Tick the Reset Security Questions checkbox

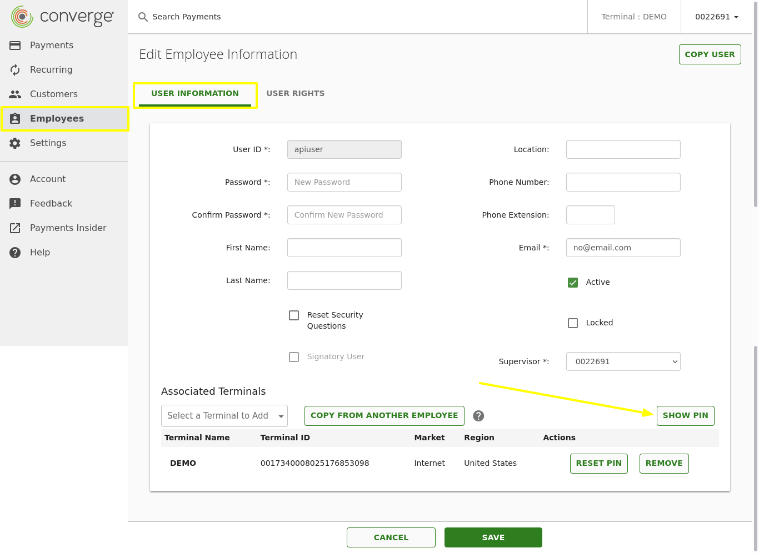tap(294, 315)
